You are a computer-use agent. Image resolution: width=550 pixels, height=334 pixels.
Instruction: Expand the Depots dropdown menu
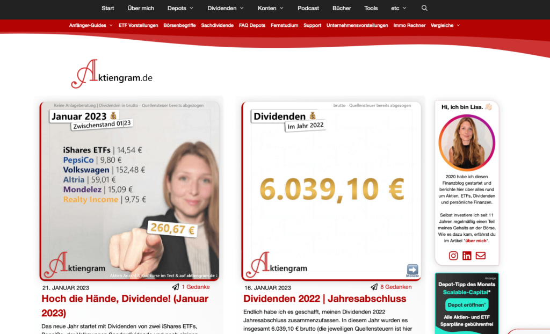click(x=180, y=8)
